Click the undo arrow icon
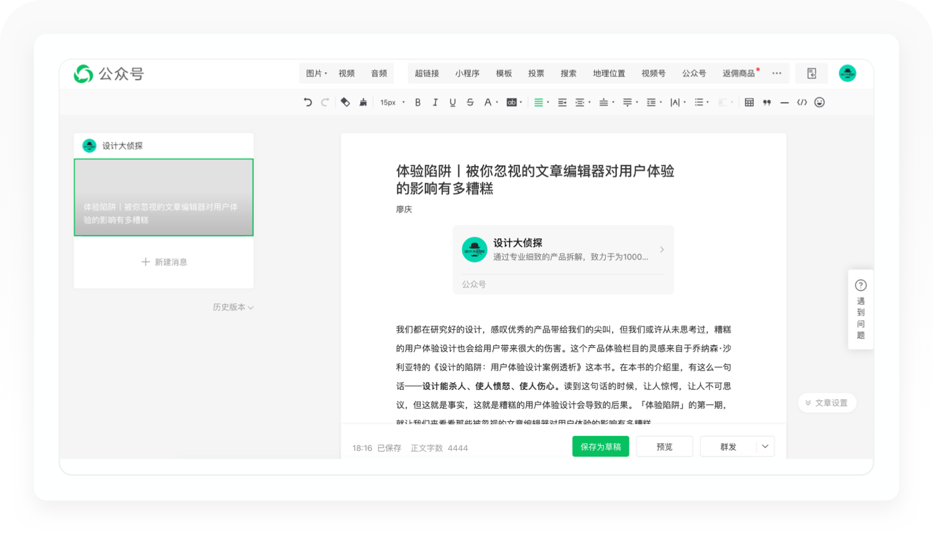Viewport: 933px width, 535px height. point(308,103)
